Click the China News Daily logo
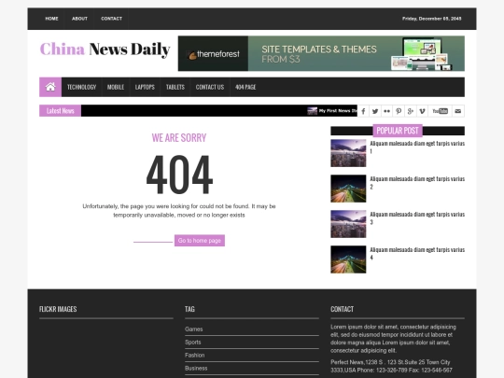This screenshot has width=504, height=378. coord(105,49)
